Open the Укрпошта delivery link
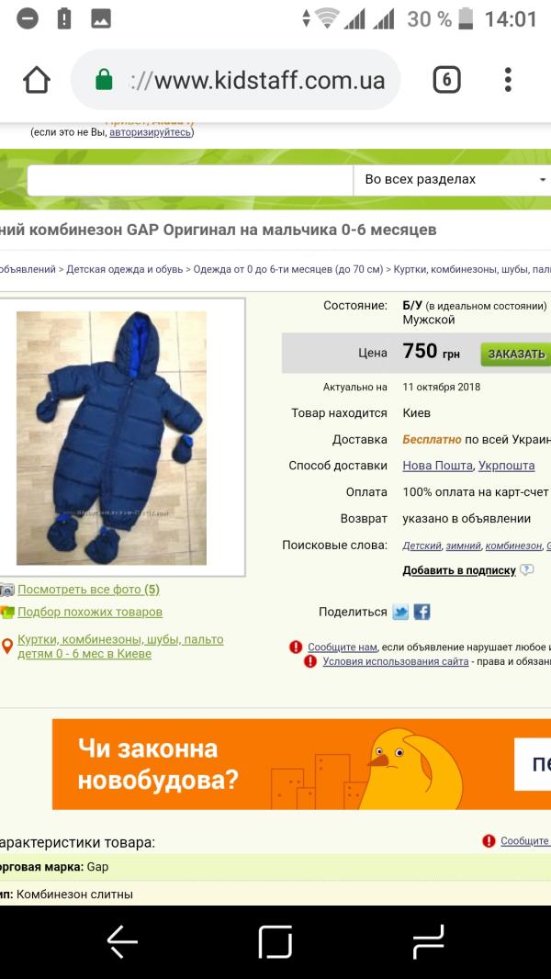The image size is (551, 979). click(507, 466)
